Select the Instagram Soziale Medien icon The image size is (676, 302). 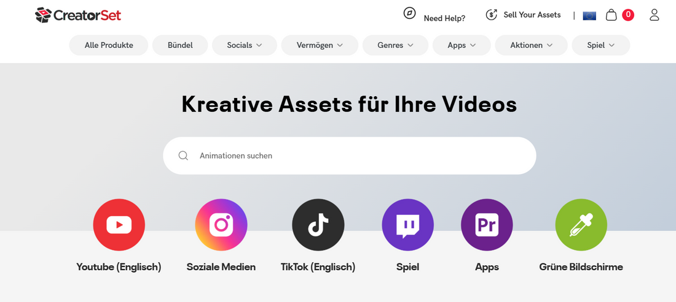pyautogui.click(x=221, y=225)
